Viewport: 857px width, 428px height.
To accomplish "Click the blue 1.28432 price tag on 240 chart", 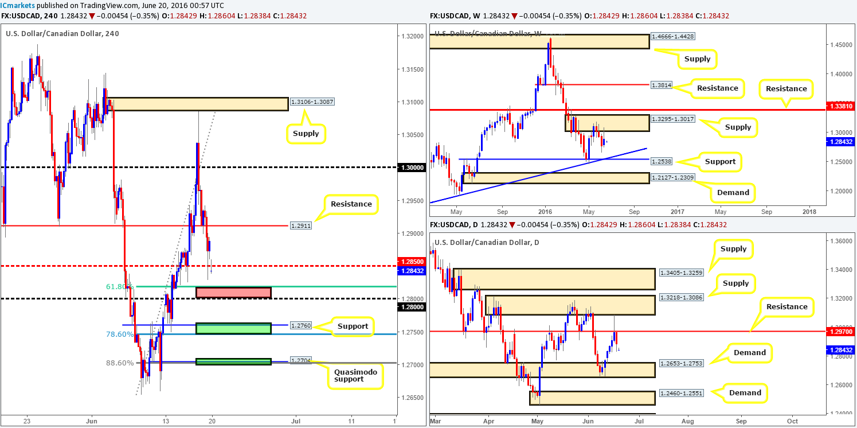I will pyautogui.click(x=412, y=271).
